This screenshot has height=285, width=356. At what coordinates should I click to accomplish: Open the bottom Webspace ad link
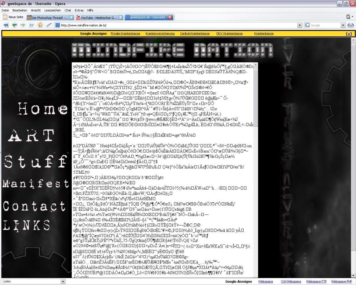266,282
